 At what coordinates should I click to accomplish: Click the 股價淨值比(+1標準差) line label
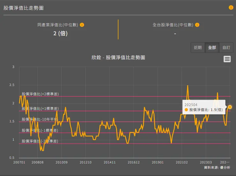[x=40, y=108]
